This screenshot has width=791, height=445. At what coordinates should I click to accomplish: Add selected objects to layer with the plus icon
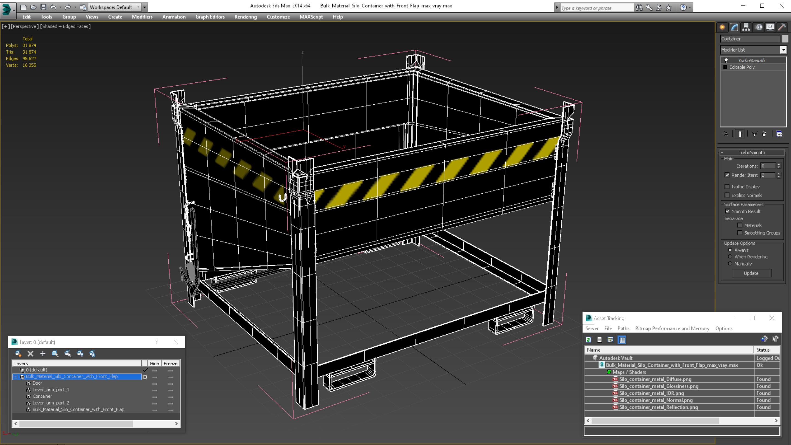coord(43,354)
